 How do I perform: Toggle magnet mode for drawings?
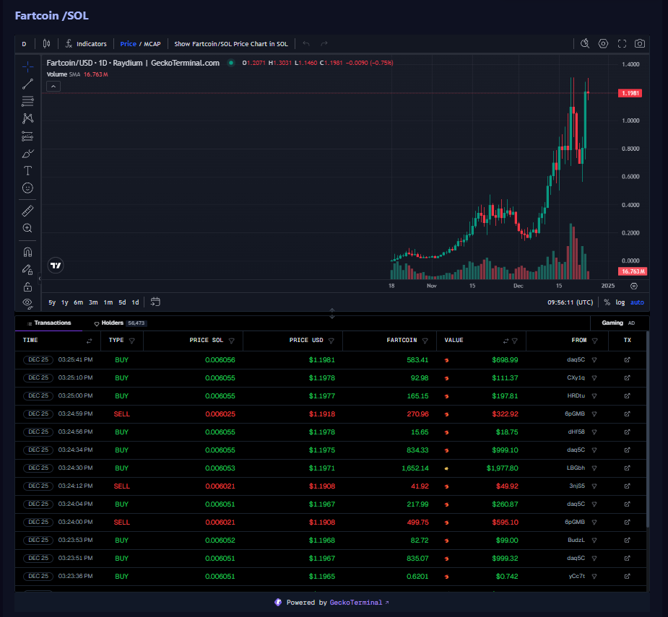pos(27,252)
